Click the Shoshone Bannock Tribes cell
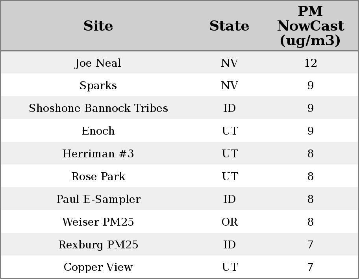Viewport: 359px width, 279px height. click(x=98, y=108)
